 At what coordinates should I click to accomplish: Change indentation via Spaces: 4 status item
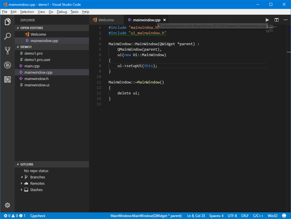coord(216,216)
